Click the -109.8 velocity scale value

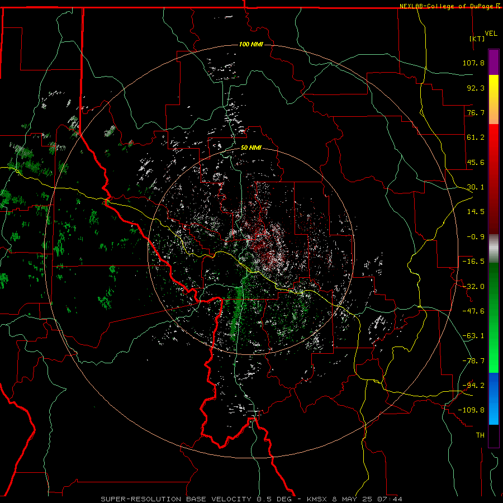tap(471, 410)
